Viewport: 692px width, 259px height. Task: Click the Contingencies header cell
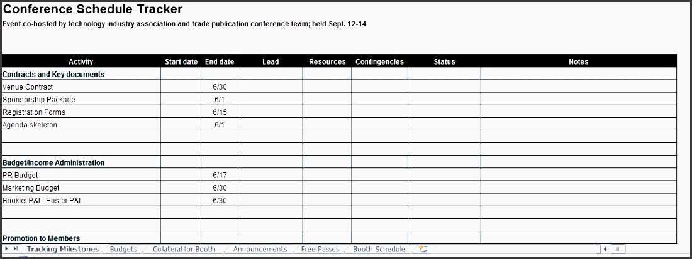(379, 61)
